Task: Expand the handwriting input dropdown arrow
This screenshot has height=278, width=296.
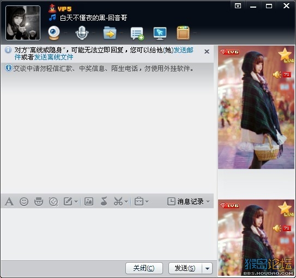Action: (76, 202)
